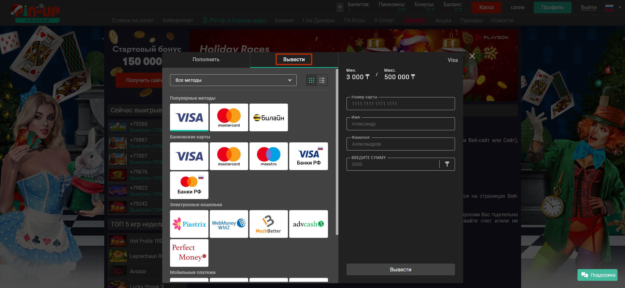Screen dimensions: 625x288
Task: Open V-Спорт section
Action: pyautogui.click(x=384, y=20)
